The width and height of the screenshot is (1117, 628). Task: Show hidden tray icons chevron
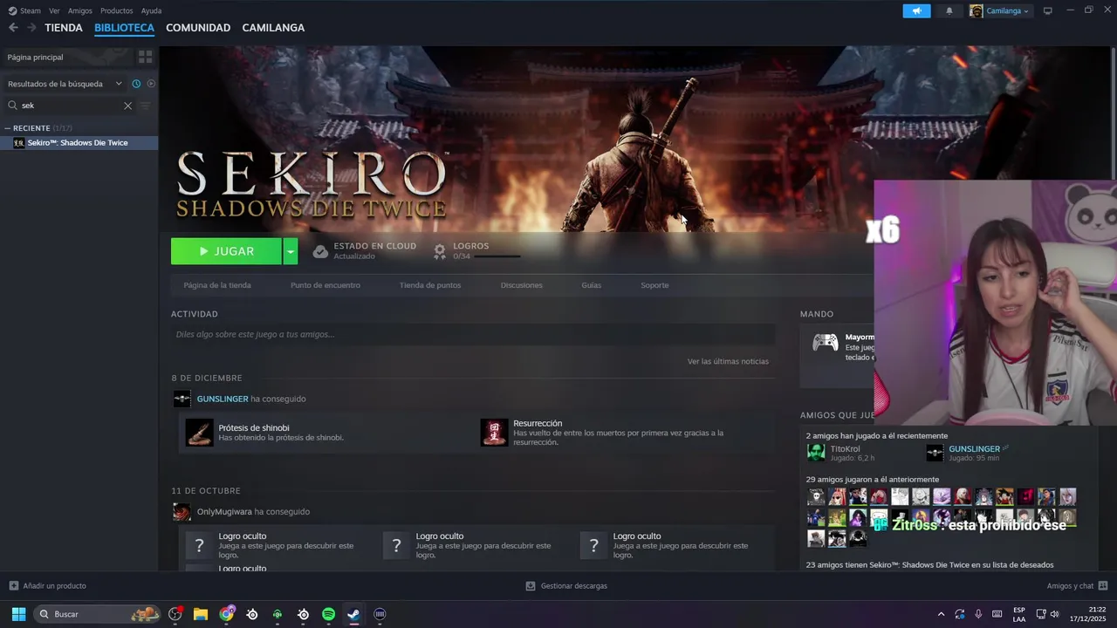pos(941,614)
